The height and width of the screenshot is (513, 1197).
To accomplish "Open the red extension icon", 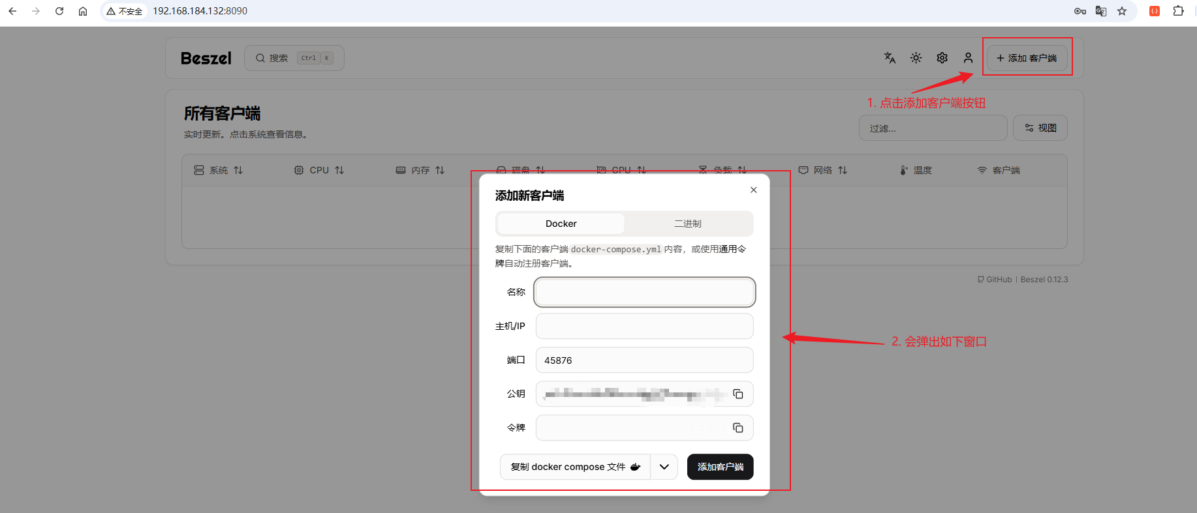I will (1155, 11).
